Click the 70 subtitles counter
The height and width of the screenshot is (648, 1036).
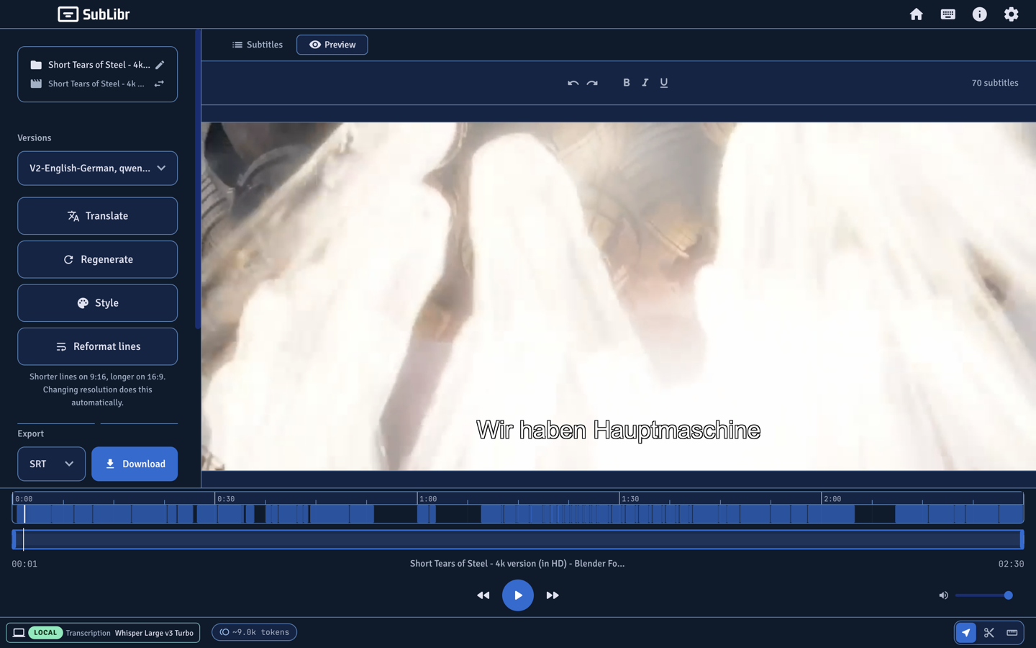tap(995, 83)
